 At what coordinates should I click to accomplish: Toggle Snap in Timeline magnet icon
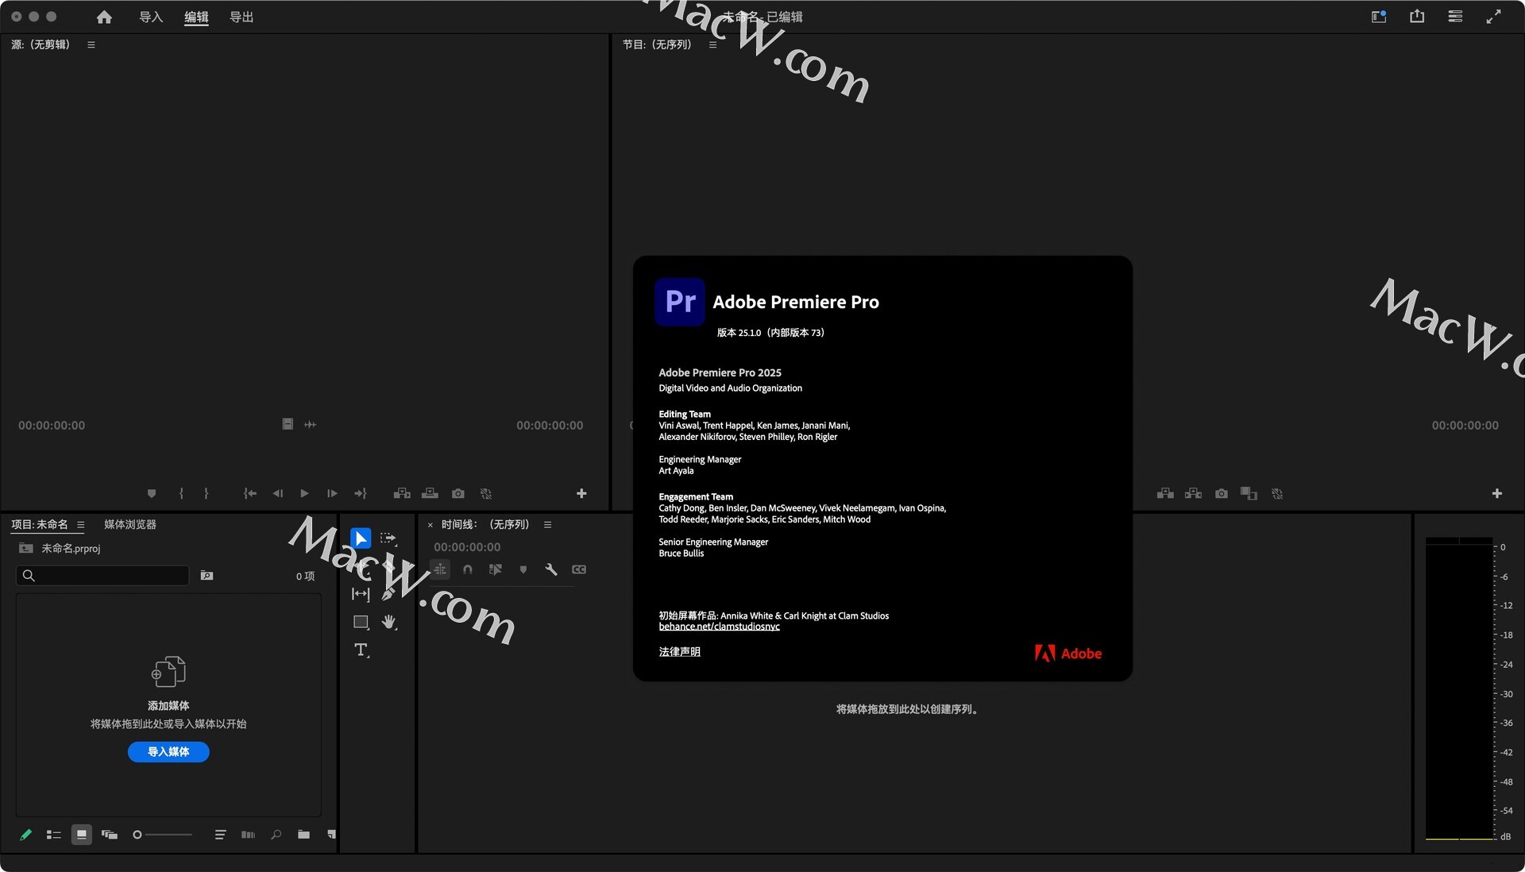point(468,569)
